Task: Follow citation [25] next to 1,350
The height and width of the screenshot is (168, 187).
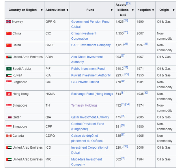Action: [126, 32]
